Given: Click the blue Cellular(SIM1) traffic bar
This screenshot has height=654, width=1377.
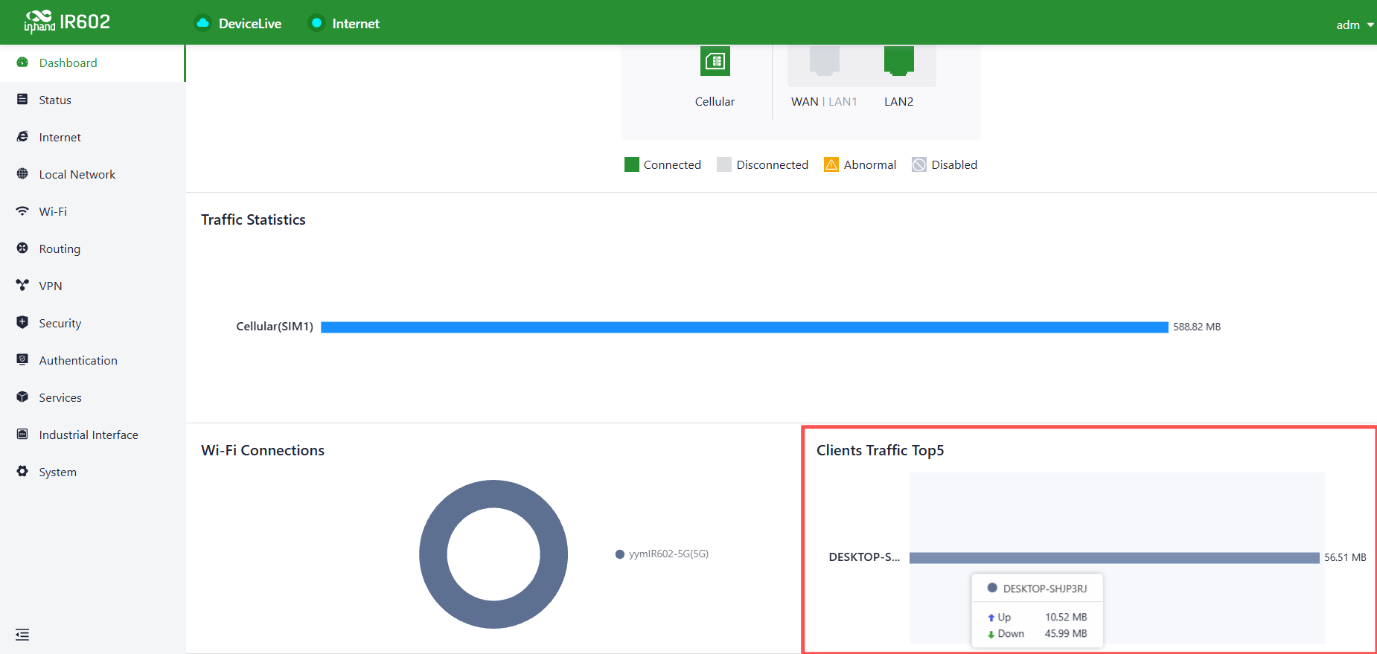Looking at the screenshot, I should pos(744,327).
